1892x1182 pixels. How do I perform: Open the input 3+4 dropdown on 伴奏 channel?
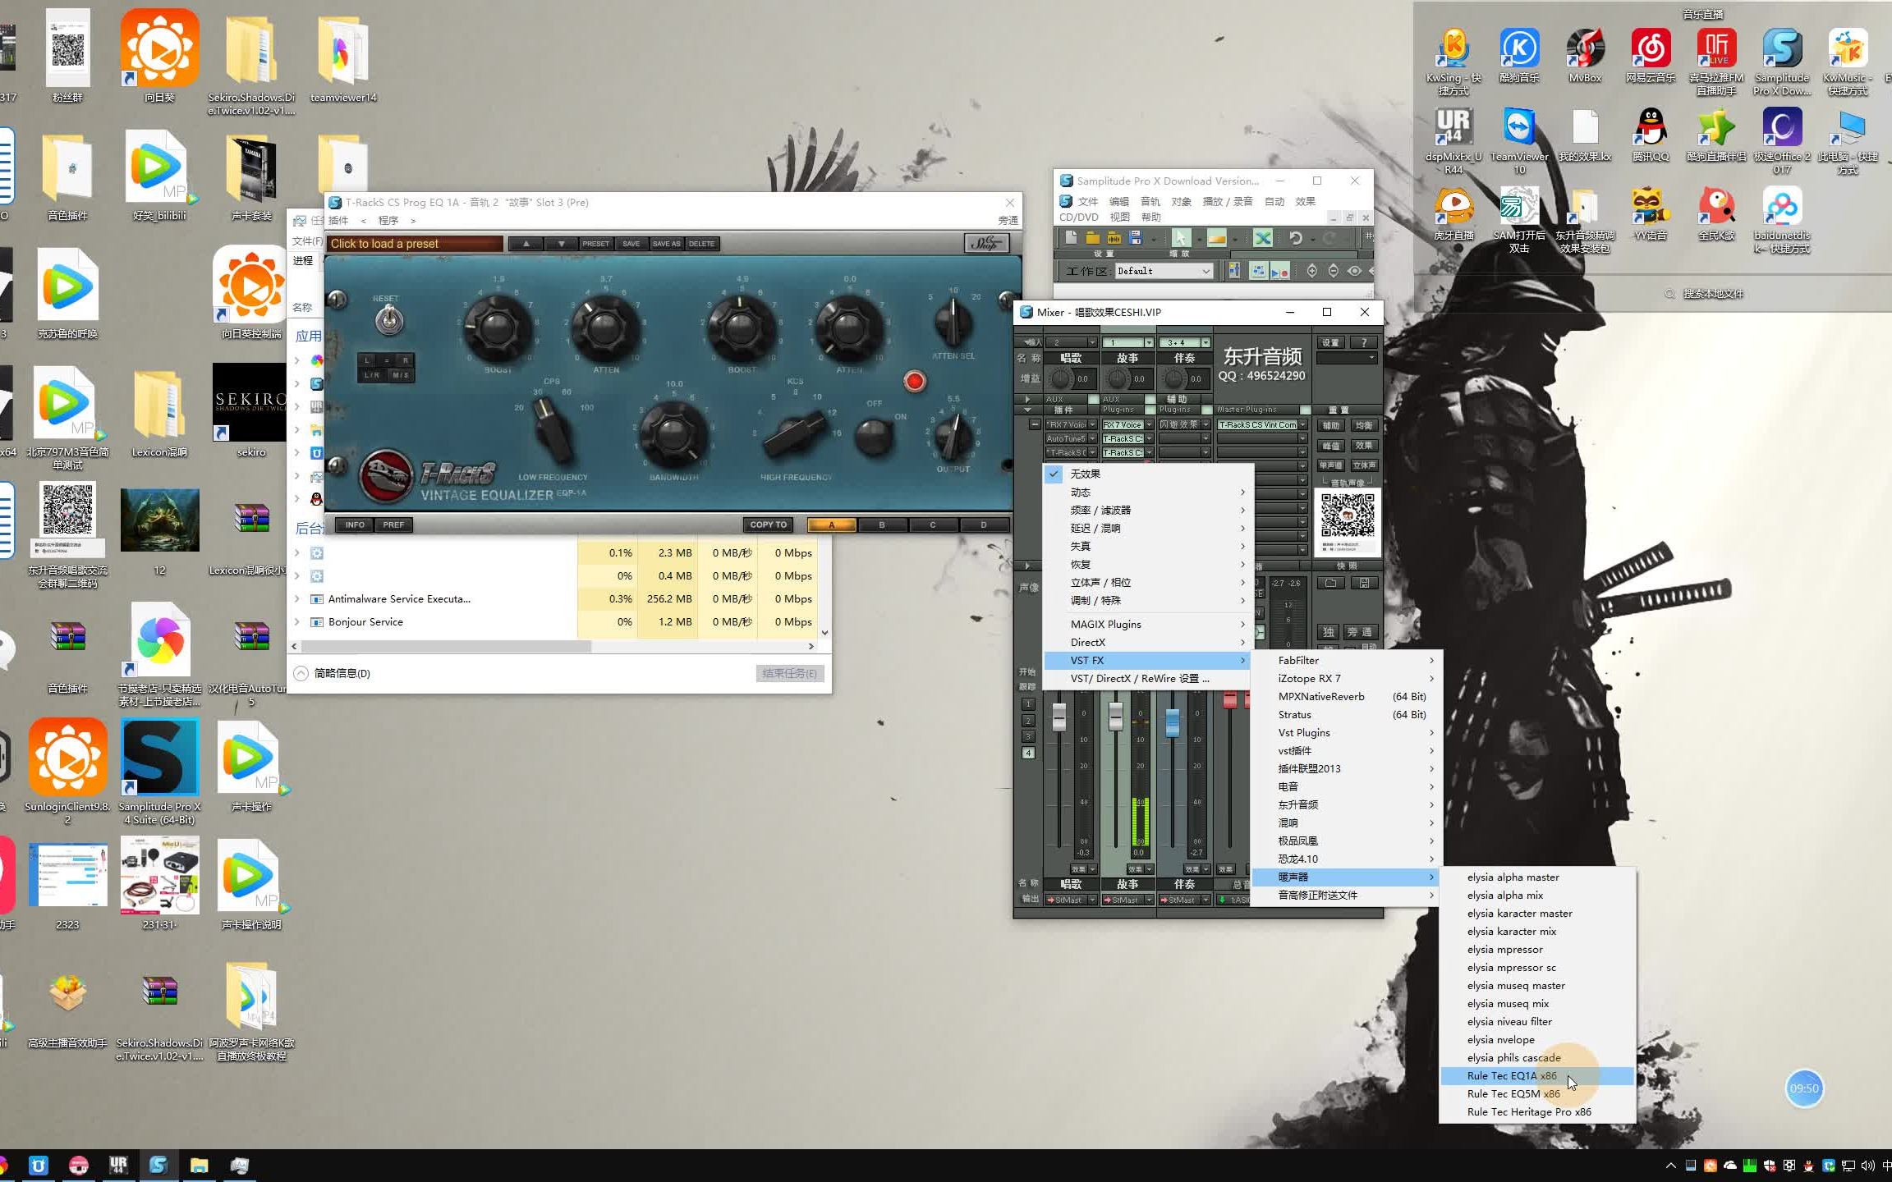(x=1205, y=342)
